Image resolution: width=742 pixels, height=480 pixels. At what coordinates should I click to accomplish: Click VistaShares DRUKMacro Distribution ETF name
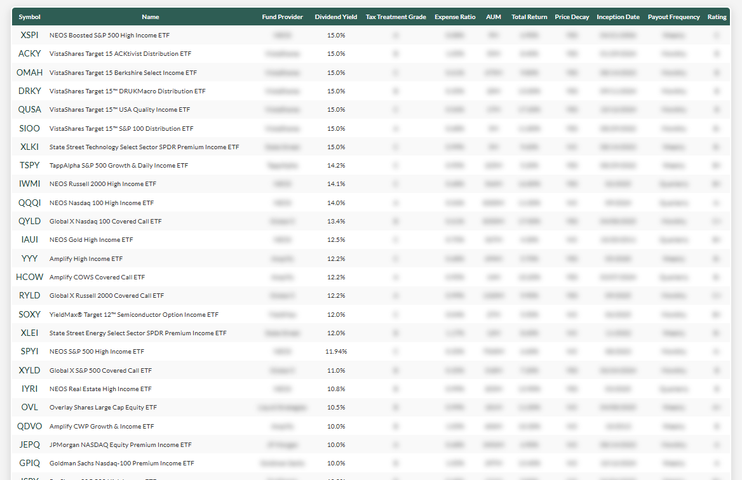coord(127,91)
